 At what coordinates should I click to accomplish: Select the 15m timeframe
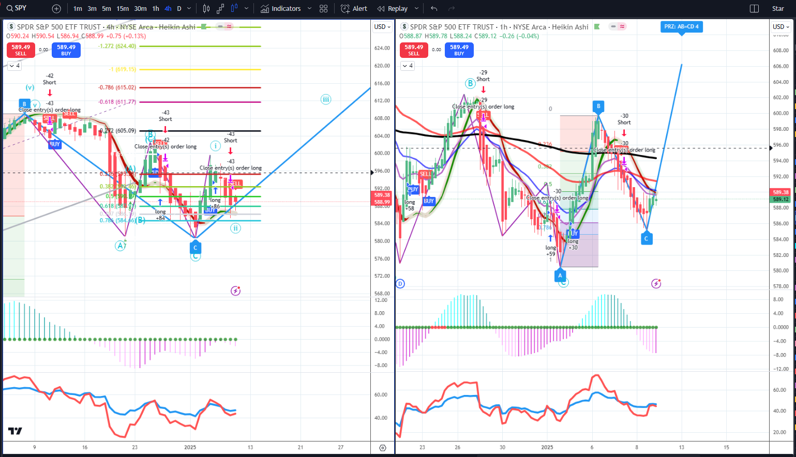coord(123,9)
